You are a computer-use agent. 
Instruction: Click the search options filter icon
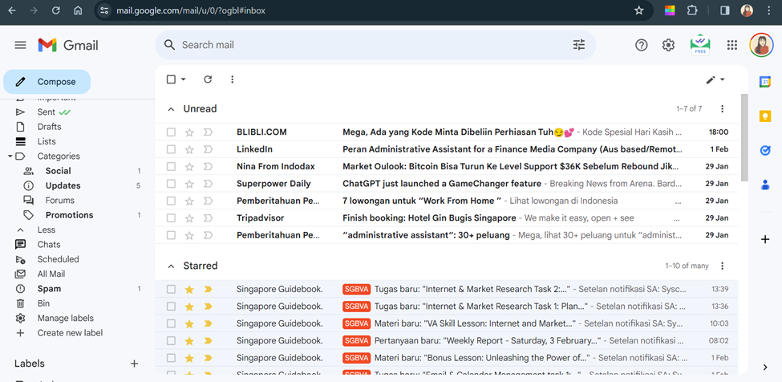point(578,45)
